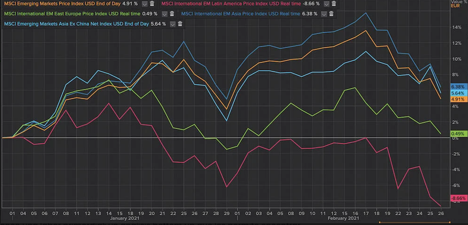The height and width of the screenshot is (225, 468).
Task: Delete the MSCI Emerging Markets Price Index series
Action: tap(152, 3)
